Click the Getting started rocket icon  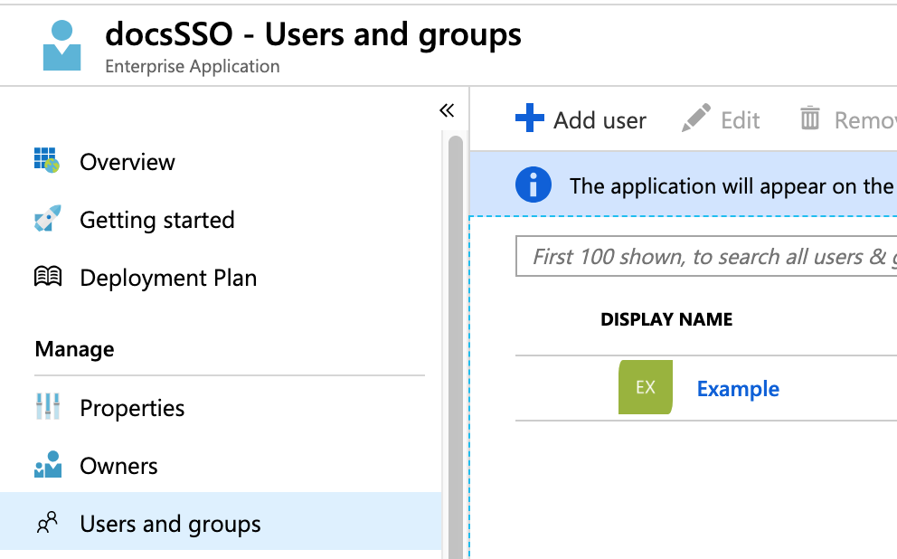pyautogui.click(x=48, y=219)
